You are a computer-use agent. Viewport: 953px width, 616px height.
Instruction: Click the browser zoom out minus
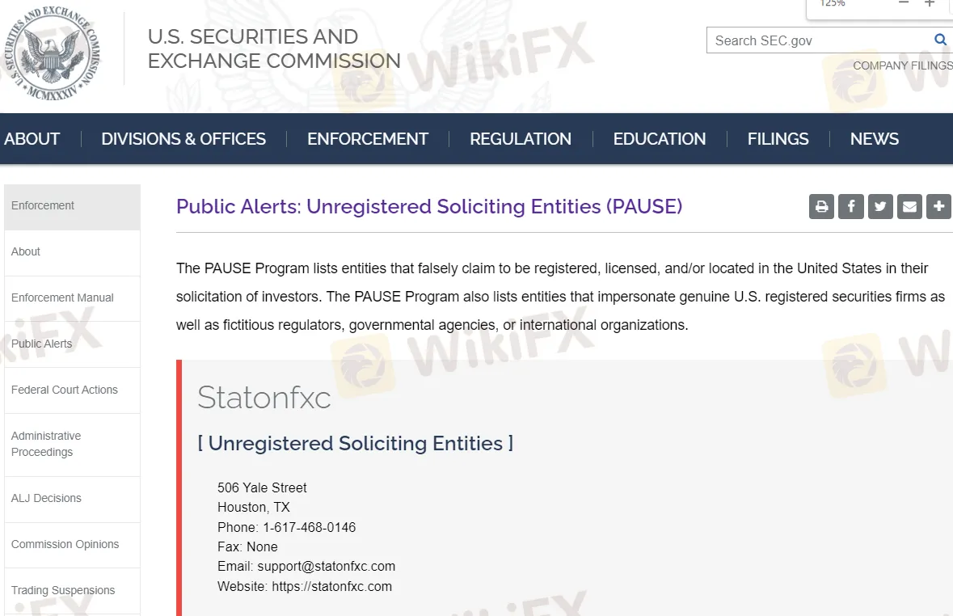(904, 4)
